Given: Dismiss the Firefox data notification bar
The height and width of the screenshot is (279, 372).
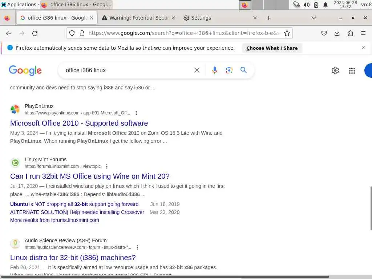Looking at the screenshot, I should click(363, 48).
